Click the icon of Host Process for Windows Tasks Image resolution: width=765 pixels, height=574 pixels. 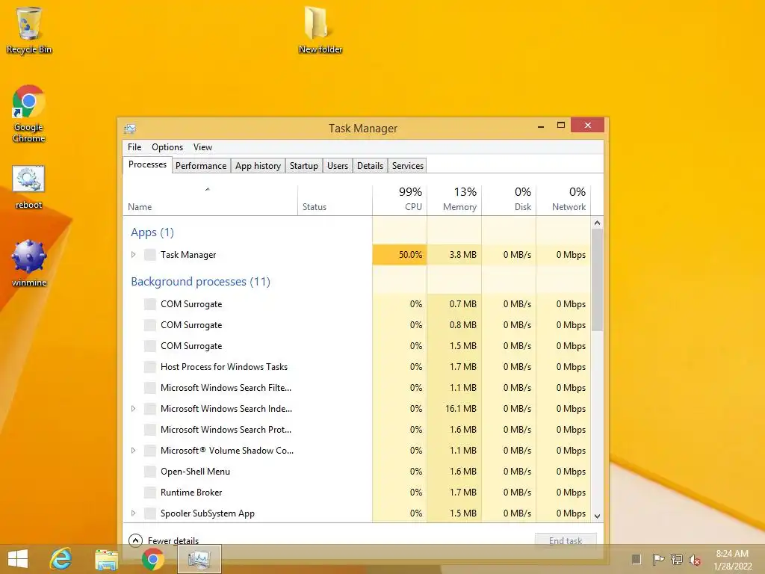(150, 366)
